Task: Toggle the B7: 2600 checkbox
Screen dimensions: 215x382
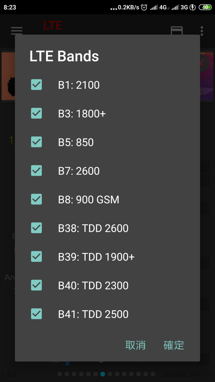Action: 36,171
